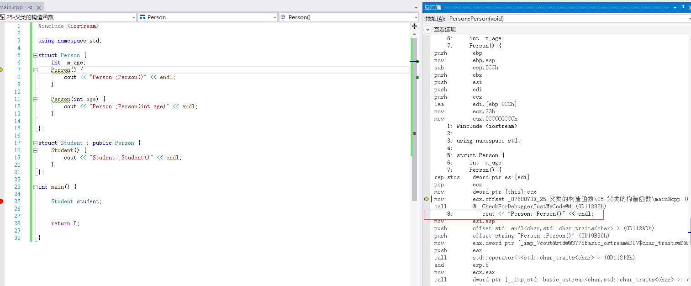
Task: Click the '#include <iostream>' line in main.cpp
Action: tap(69, 26)
